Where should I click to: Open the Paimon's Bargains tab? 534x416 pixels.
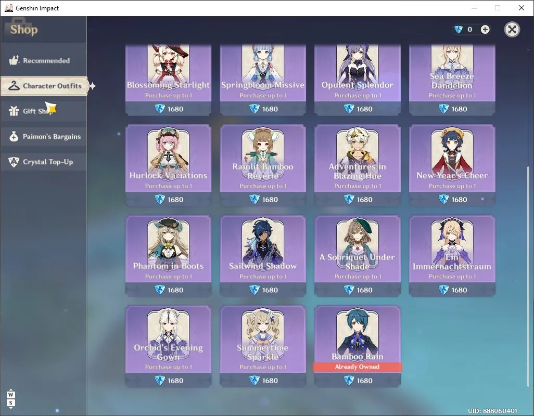coord(44,136)
